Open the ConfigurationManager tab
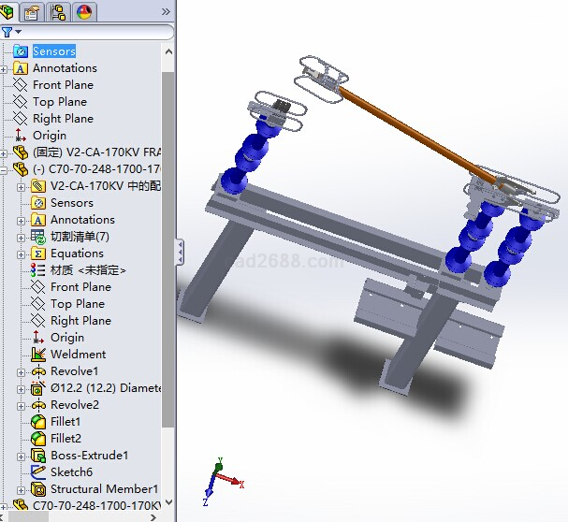 [59, 11]
